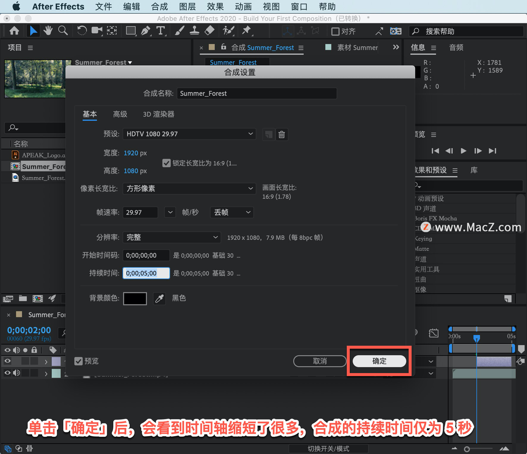This screenshot has height=454, width=527.
Task: Go to the previous frame
Action: tap(449, 151)
